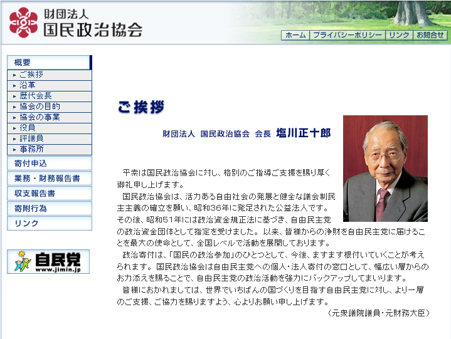Select リンク in the top navigation bar
The width and height of the screenshot is (451, 339).
point(399,35)
